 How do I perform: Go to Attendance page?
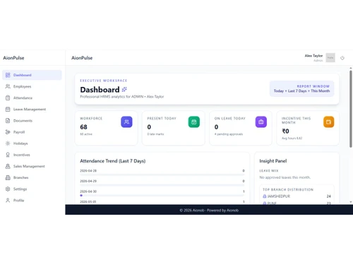tap(32, 98)
